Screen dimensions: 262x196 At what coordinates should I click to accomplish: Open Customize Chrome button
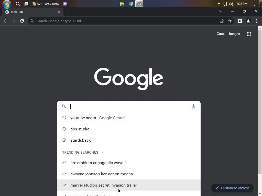[x=232, y=188]
